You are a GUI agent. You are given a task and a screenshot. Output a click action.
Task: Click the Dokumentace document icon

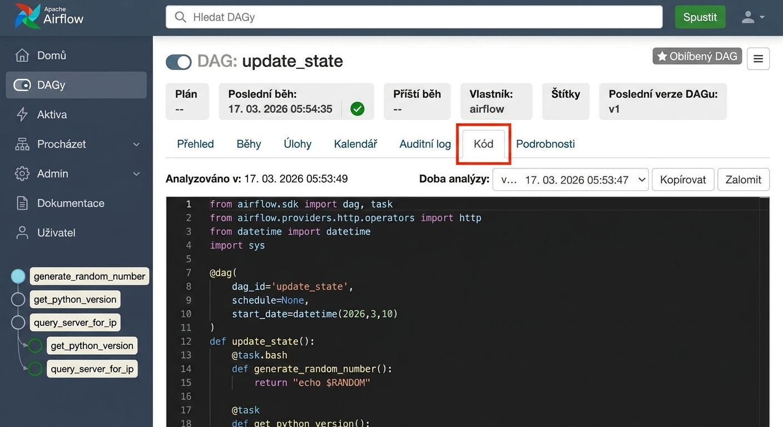point(22,203)
